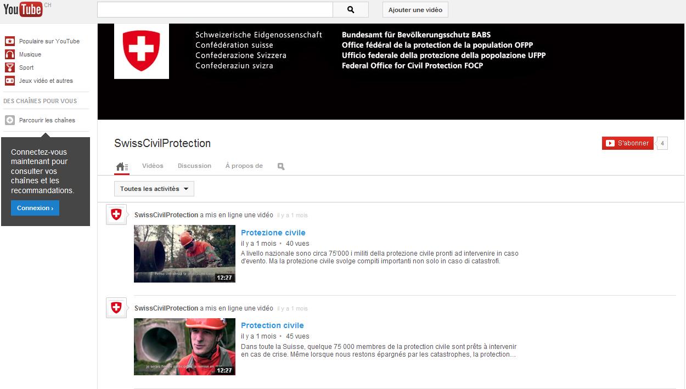Switch to the Vidéos tab
This screenshot has height=389, width=686.
153,166
